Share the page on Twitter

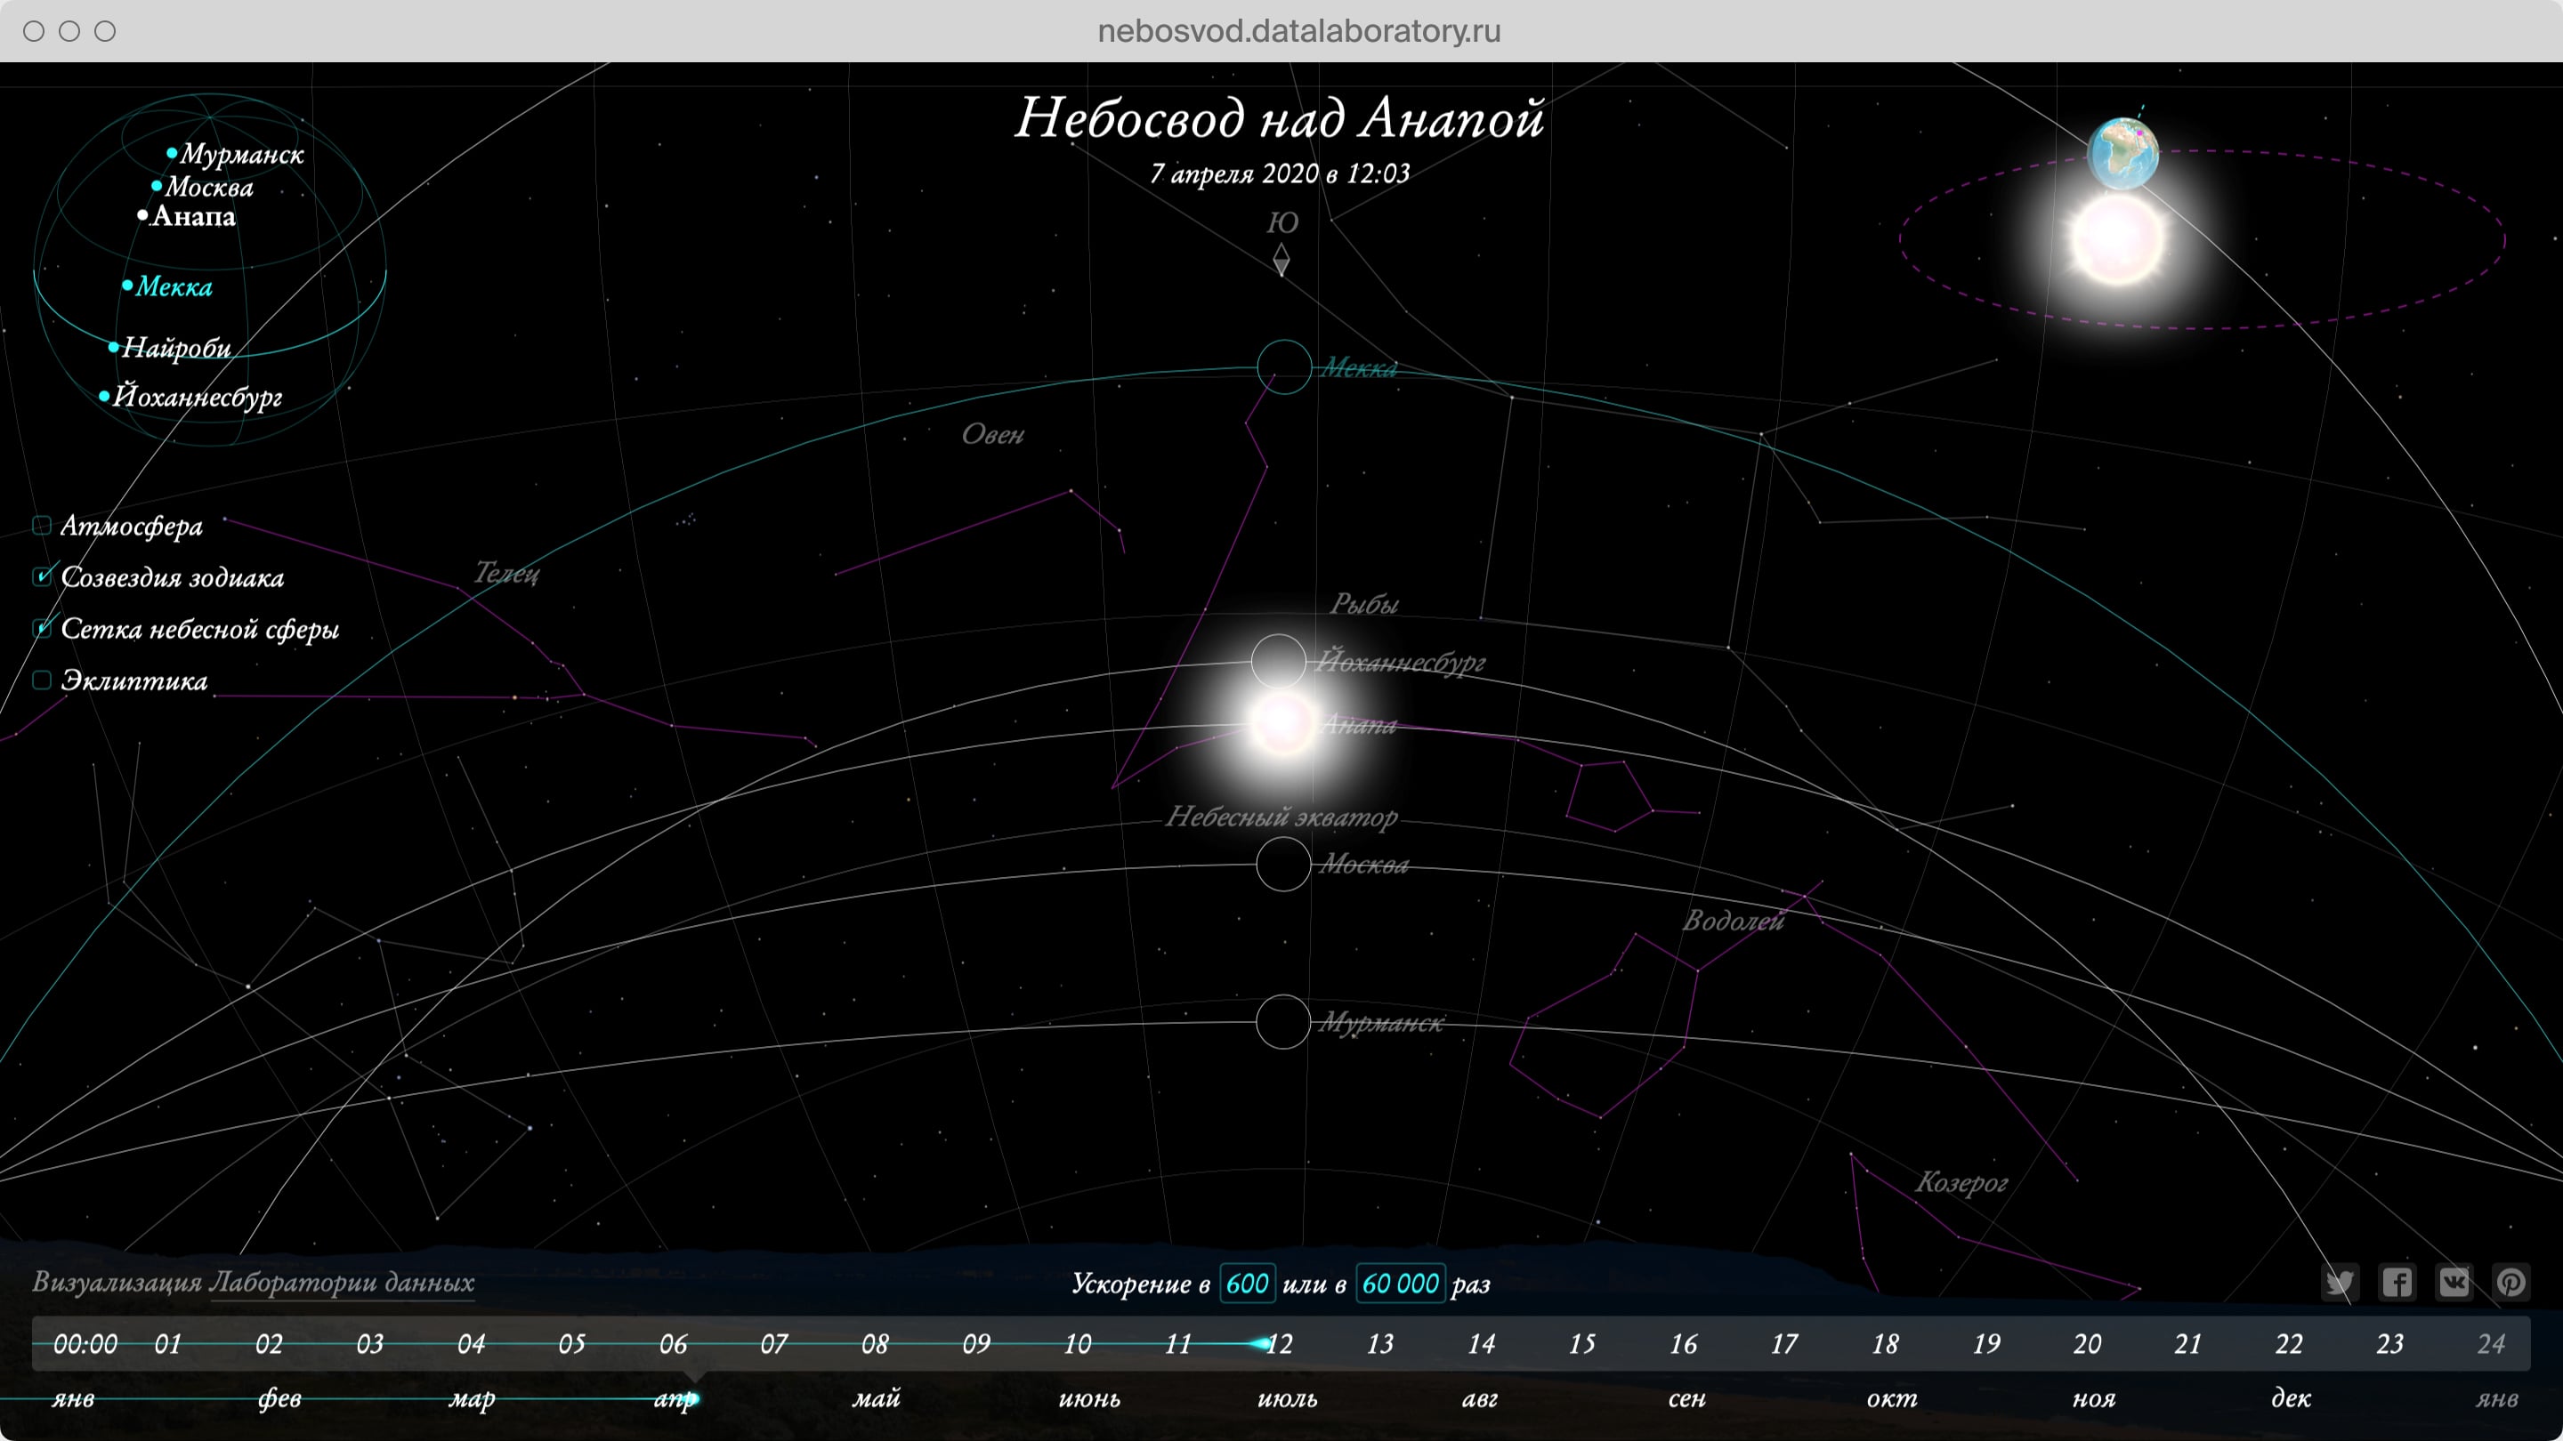click(x=2339, y=1282)
